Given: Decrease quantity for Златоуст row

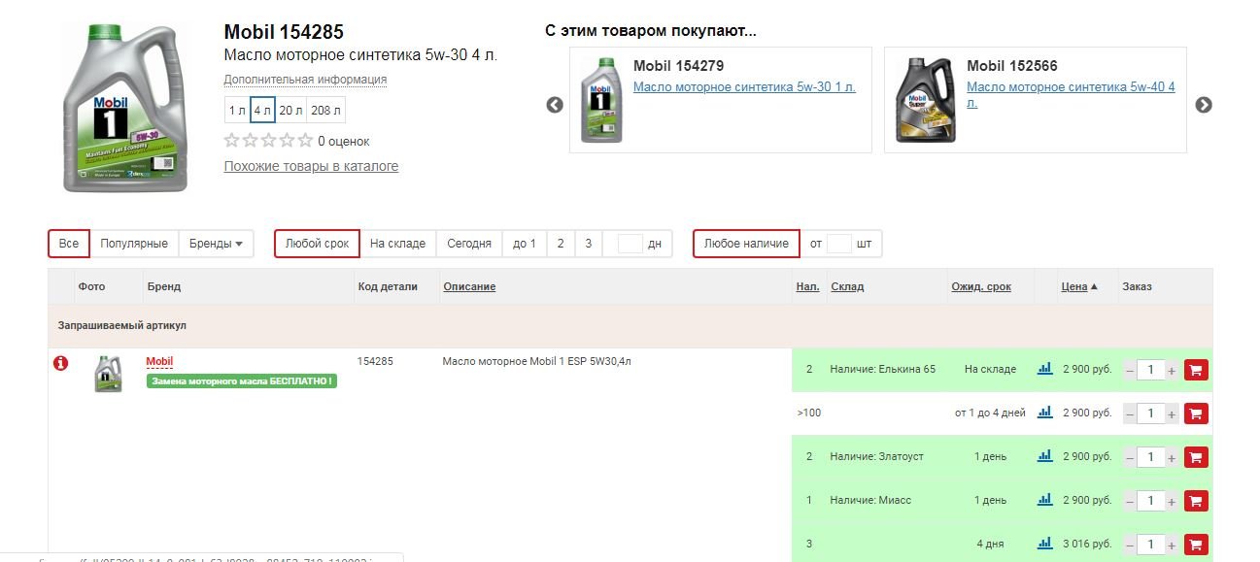Looking at the screenshot, I should click(x=1130, y=457).
